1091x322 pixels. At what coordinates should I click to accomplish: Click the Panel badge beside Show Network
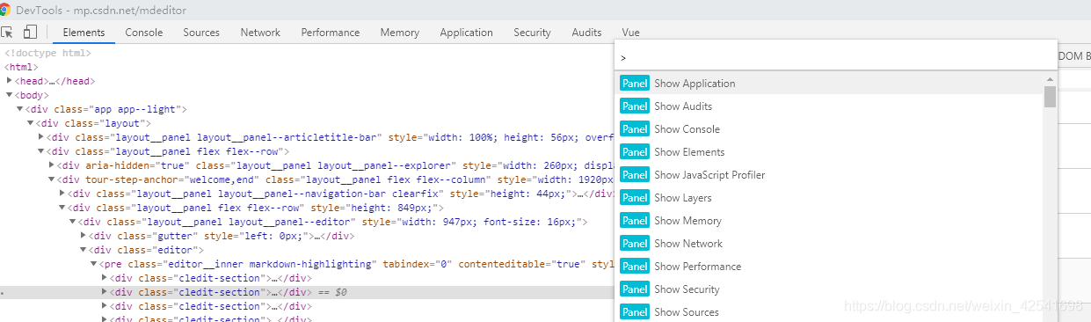(635, 244)
